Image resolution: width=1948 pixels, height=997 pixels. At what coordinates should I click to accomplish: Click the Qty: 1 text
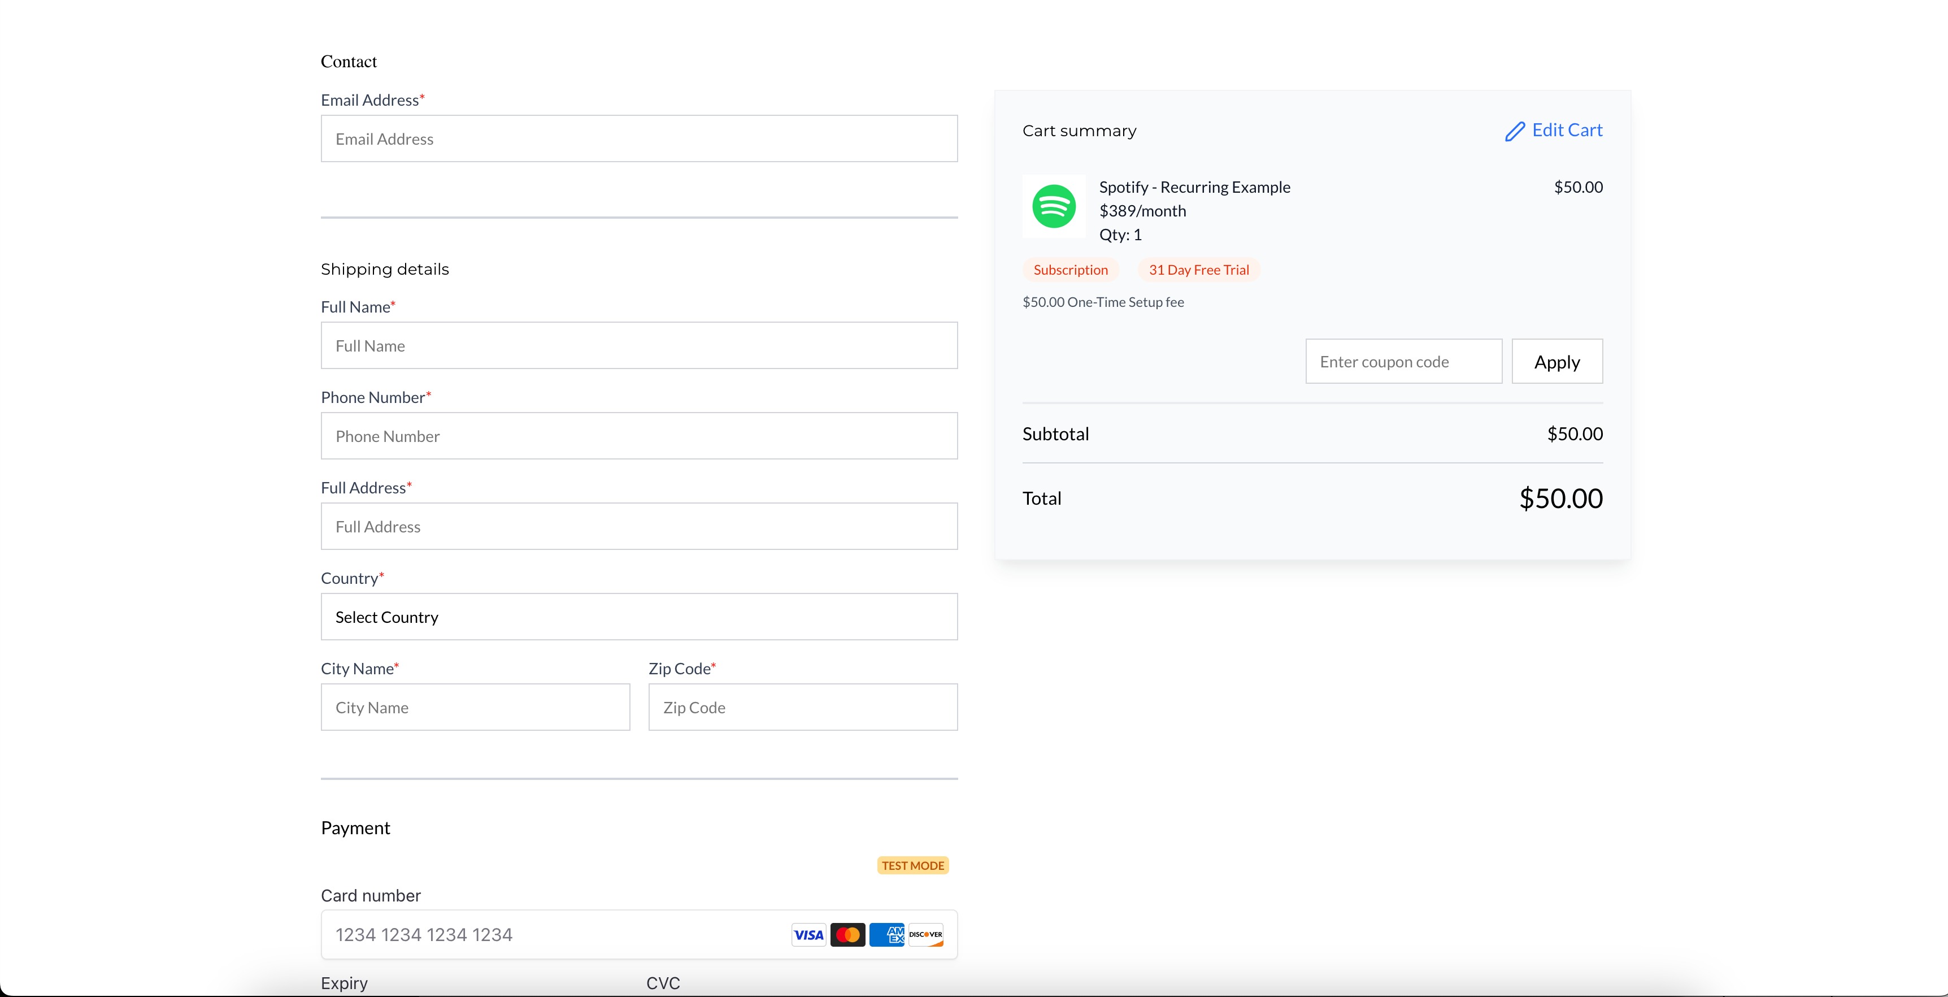click(1120, 235)
